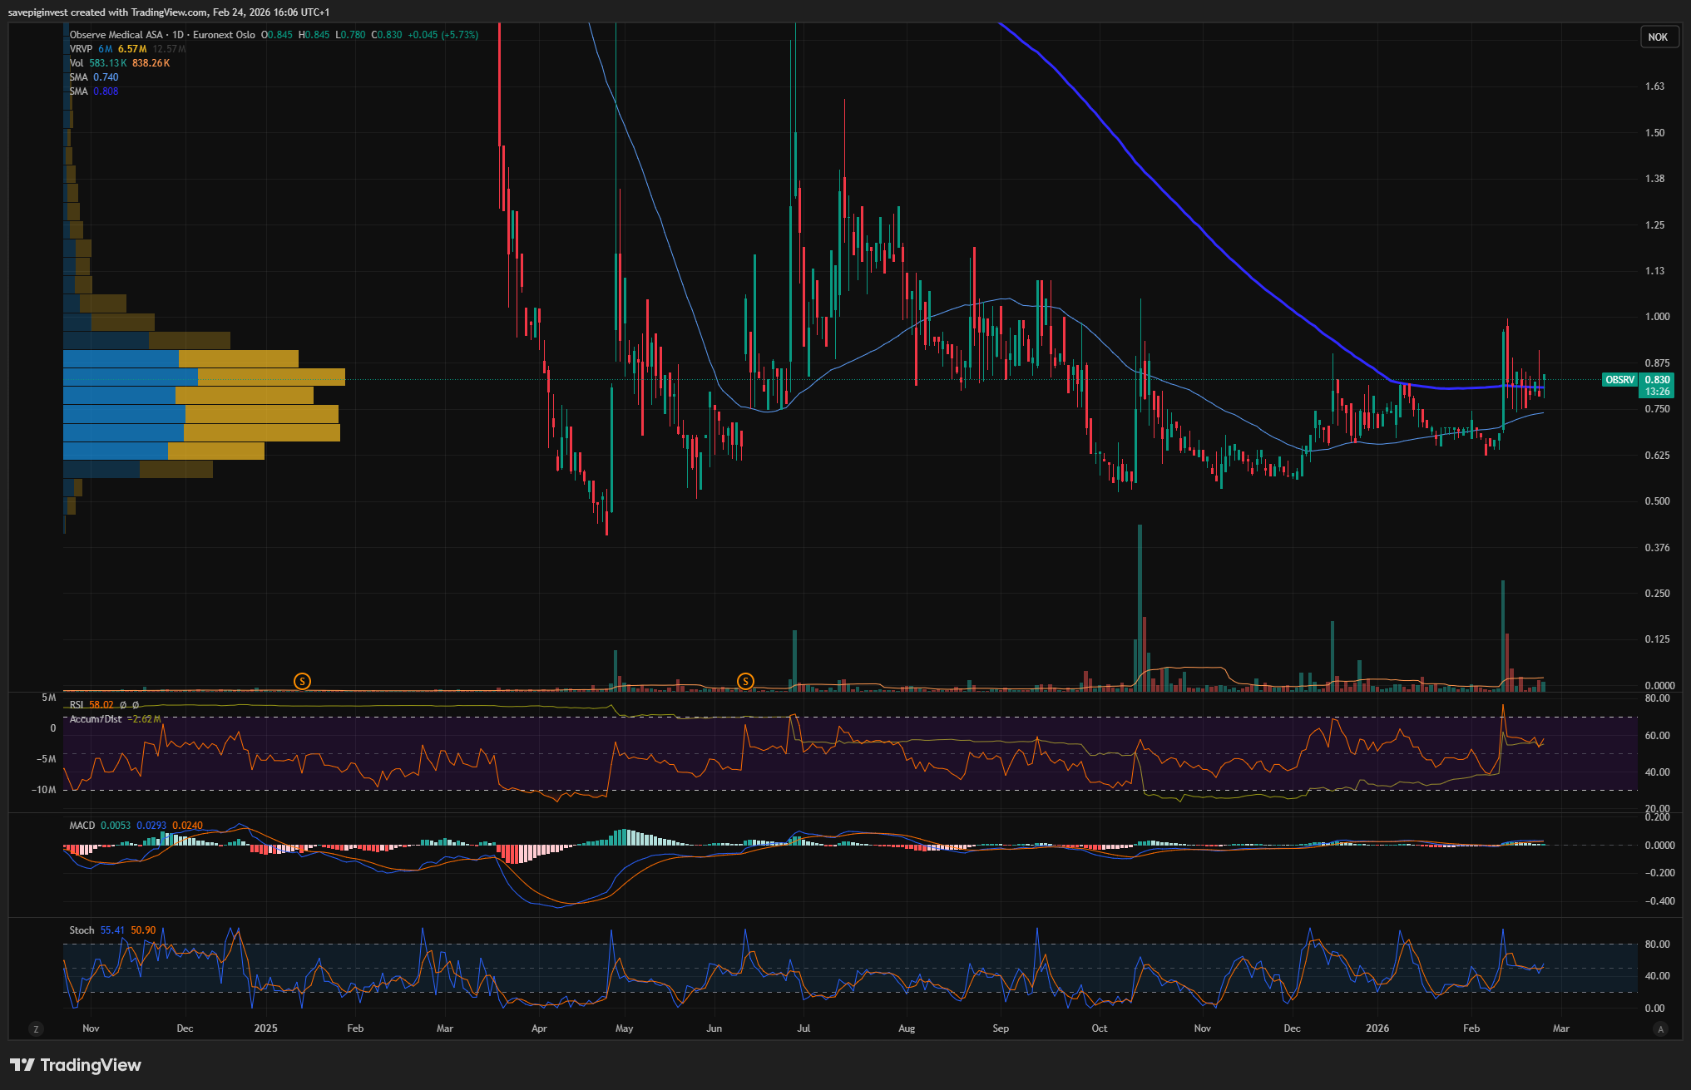Click the TradingView logo
This screenshot has width=1691, height=1090.
[76, 1065]
